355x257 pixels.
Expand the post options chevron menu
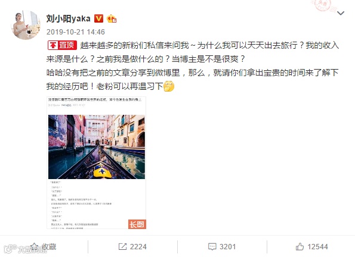pyautogui.click(x=341, y=13)
